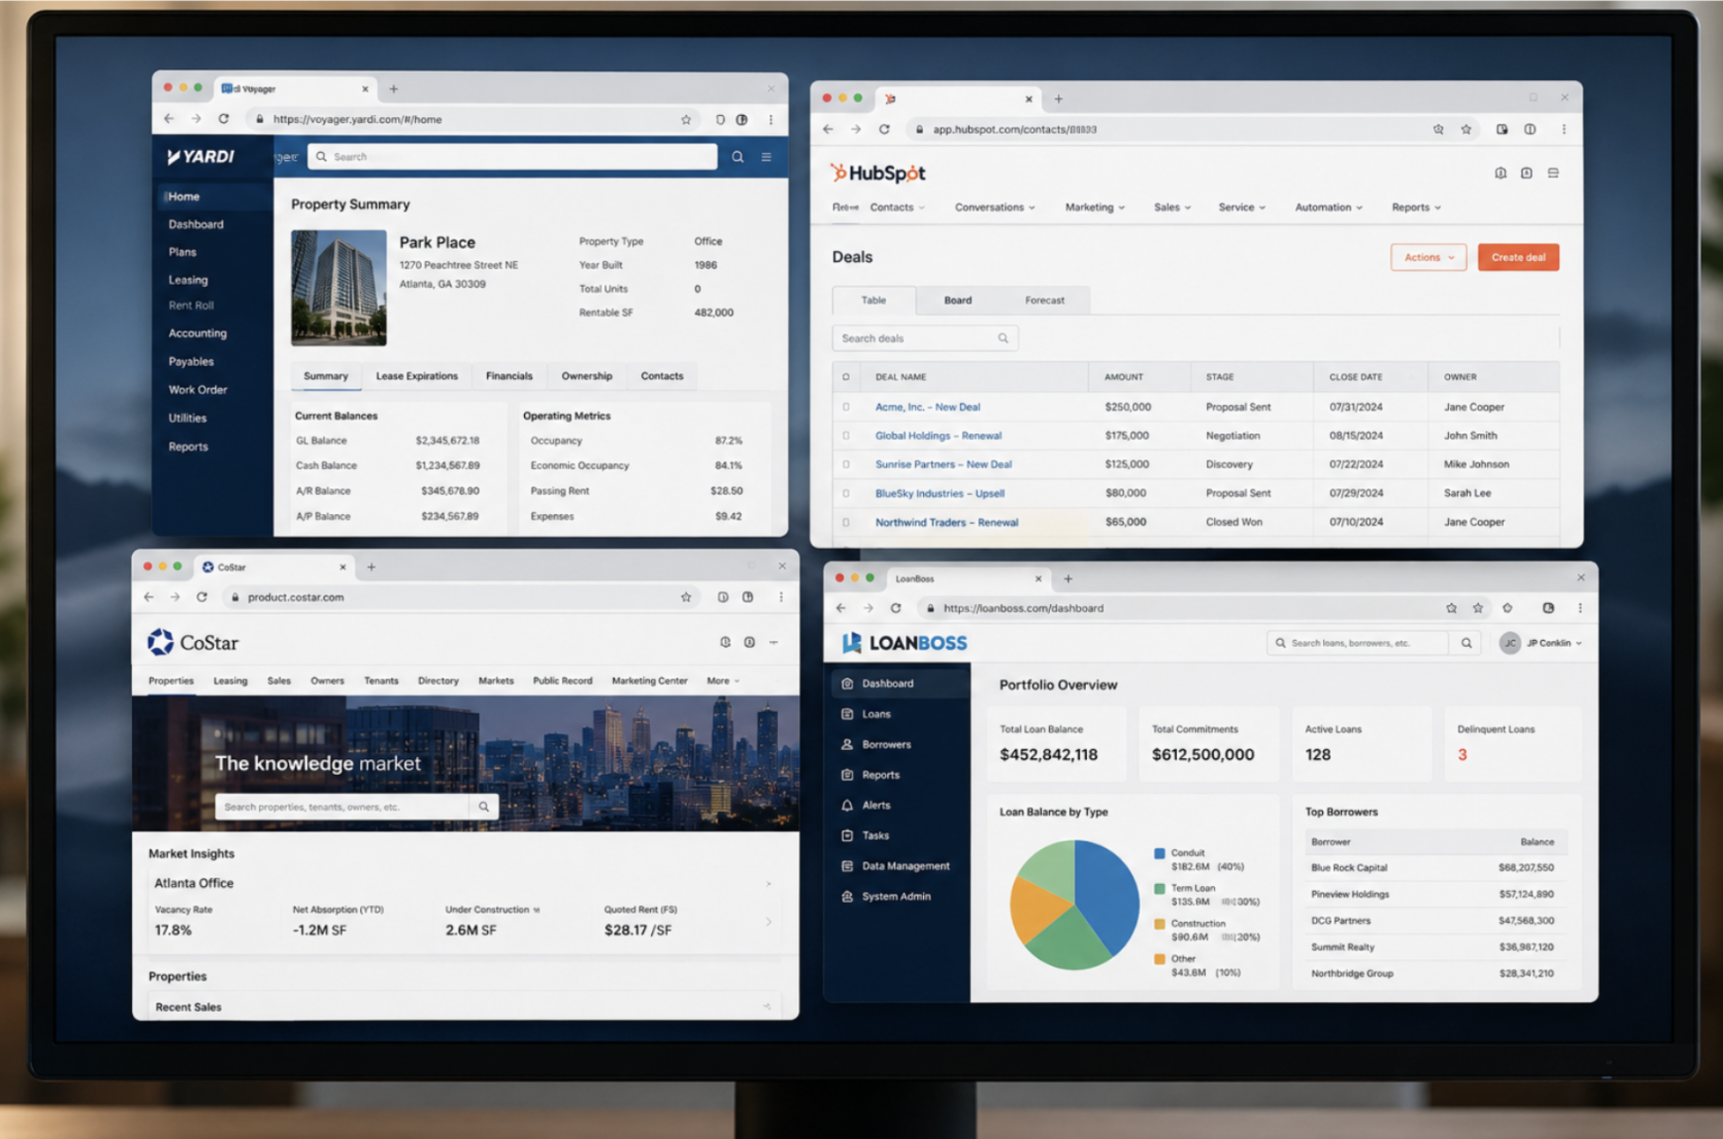Bookmark the CoStar page with the star icon
Screen dimensions: 1723x1139
[686, 597]
